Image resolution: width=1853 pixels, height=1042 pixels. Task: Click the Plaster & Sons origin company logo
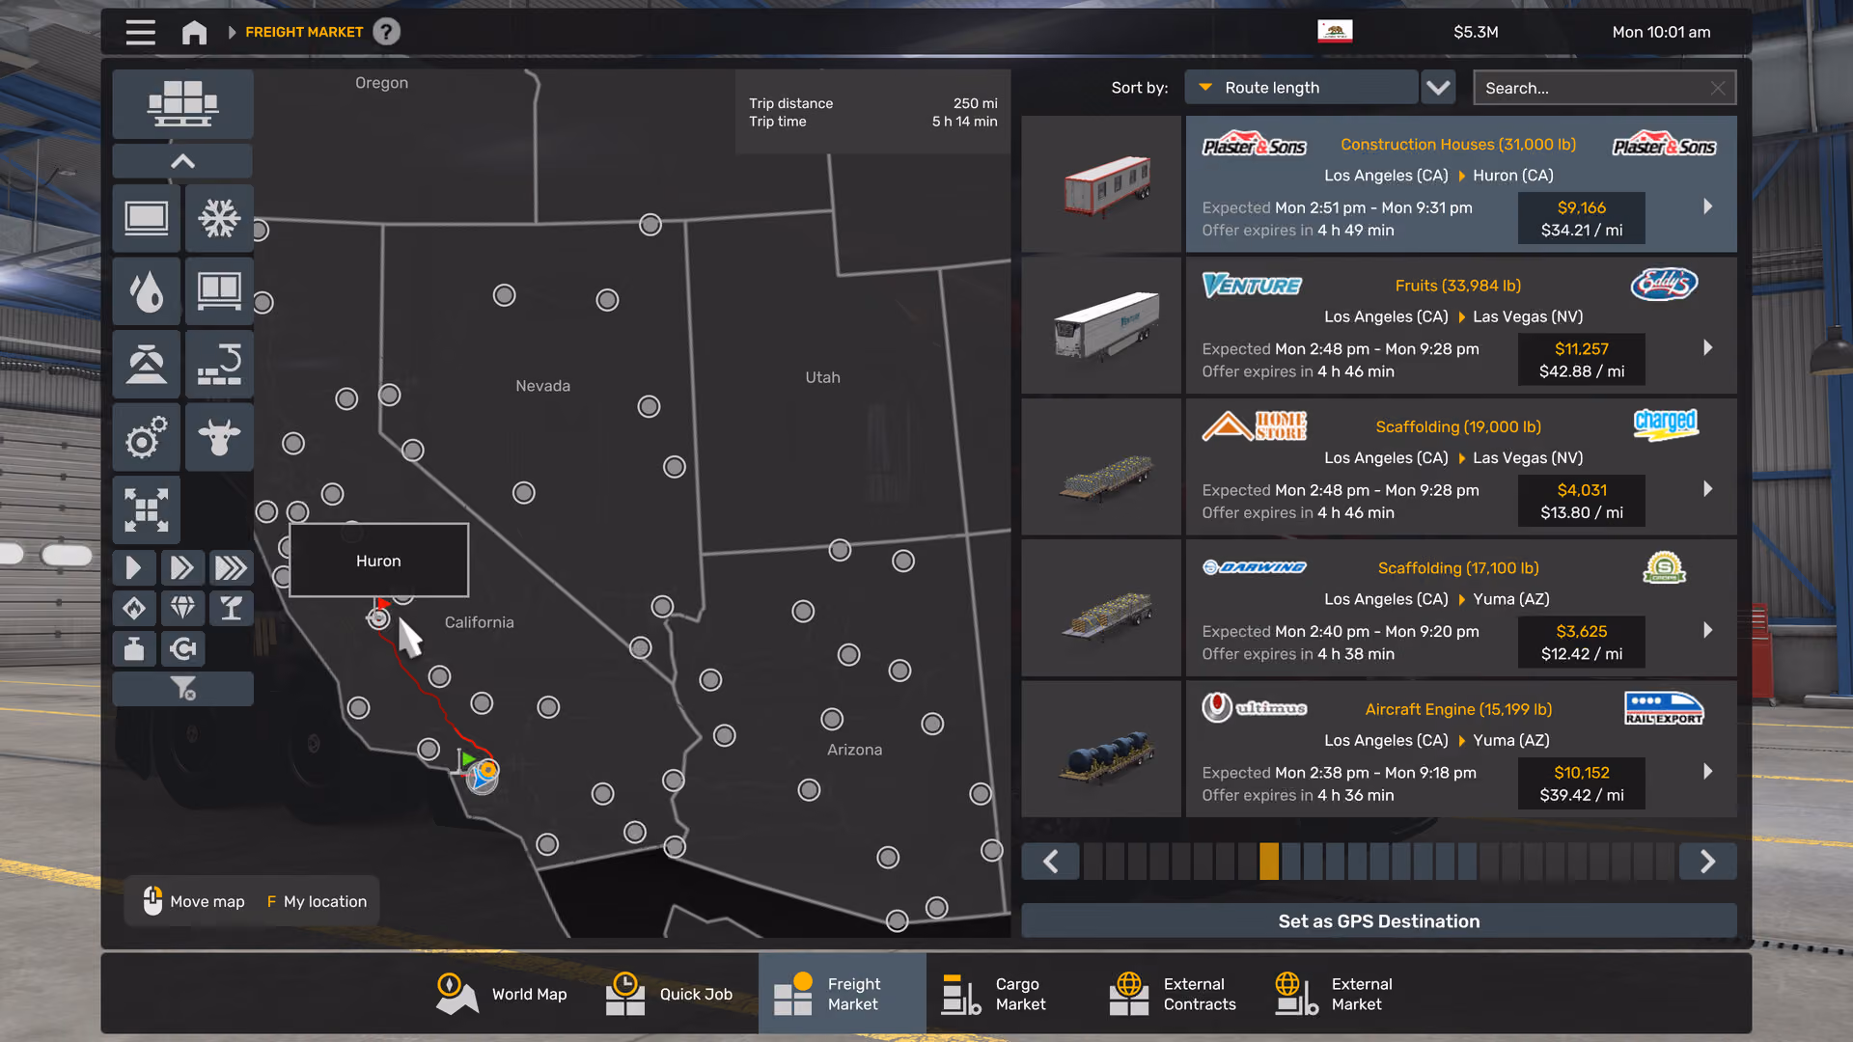pos(1254,145)
